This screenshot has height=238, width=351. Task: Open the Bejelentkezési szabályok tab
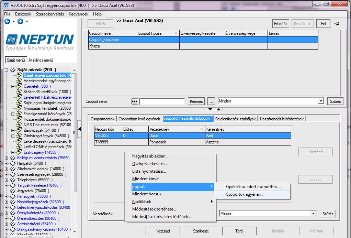[235, 119]
